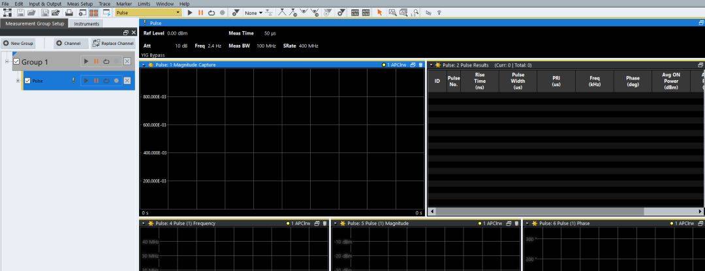Image resolution: width=705 pixels, height=271 pixels.
Task: Toggle the Group 1 checkbox
Action: coord(16,61)
